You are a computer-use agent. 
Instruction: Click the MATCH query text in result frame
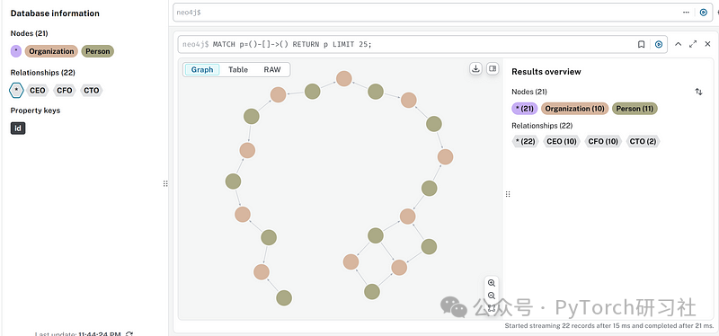292,44
